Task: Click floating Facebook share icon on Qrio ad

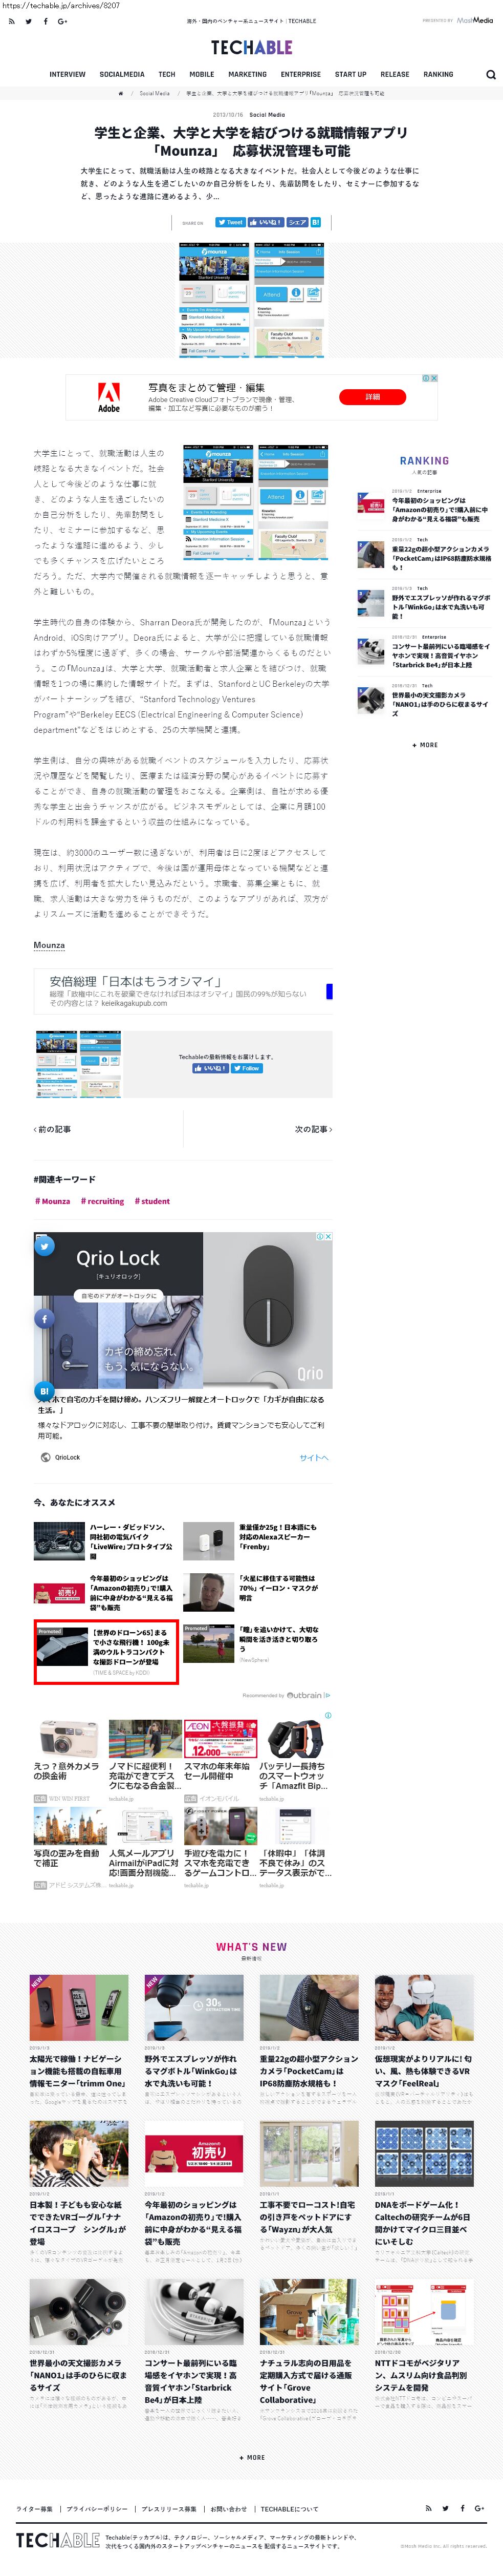Action: tap(44, 1318)
